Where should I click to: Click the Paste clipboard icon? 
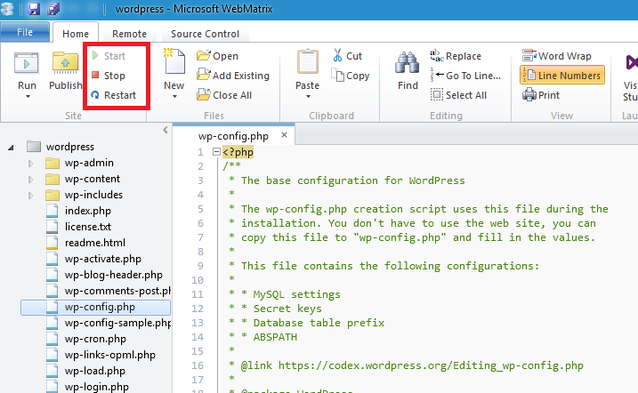308,61
